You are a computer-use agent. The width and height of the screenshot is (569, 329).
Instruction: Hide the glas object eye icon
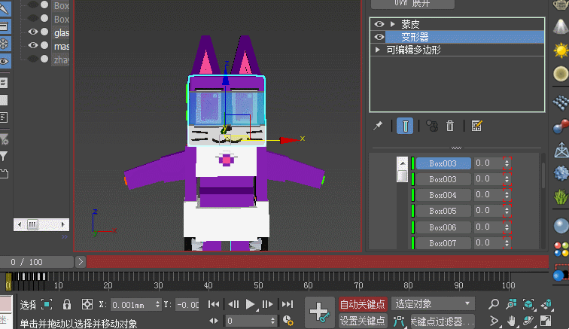[33, 32]
